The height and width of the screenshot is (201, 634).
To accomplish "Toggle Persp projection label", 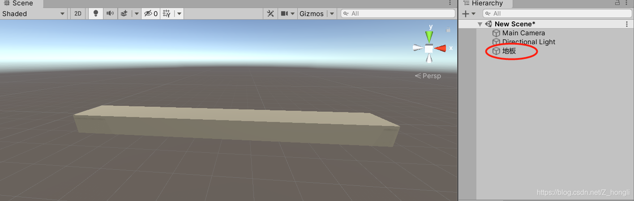I will 428,76.
